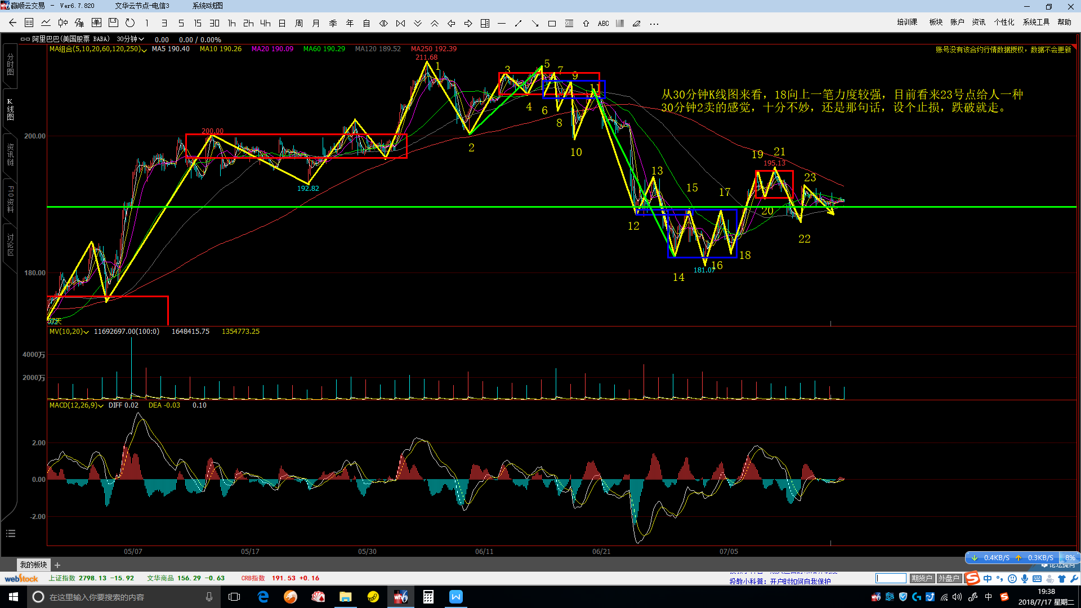Screen dimensions: 1081x608
Task: Switch to 15-minute period
Action: [x=198, y=23]
